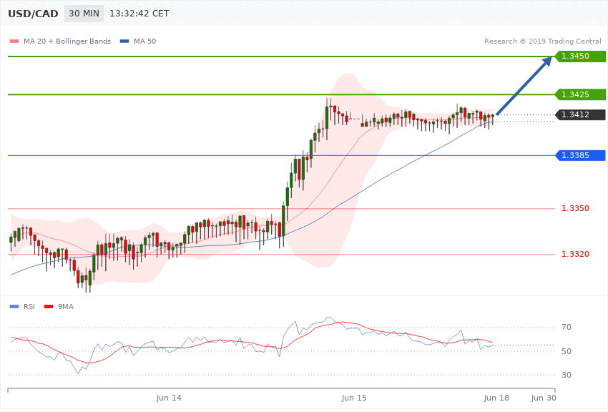Click the 1.3320 red support label
Viewport: 608px width, 412px height.
coord(575,254)
